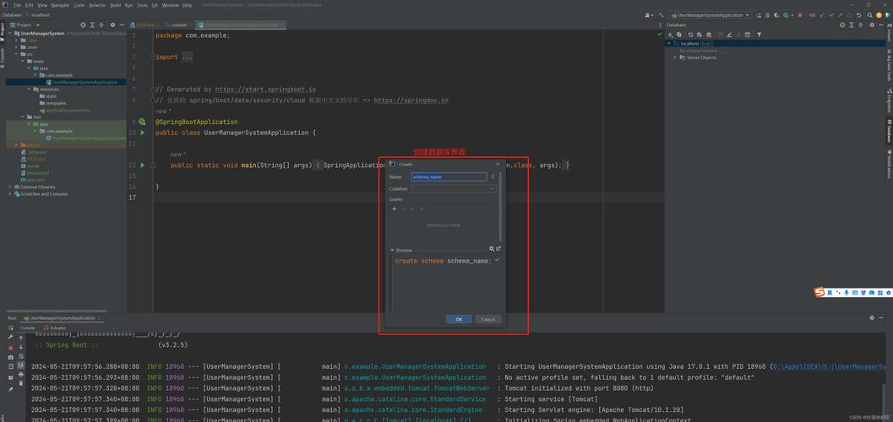Open the Project panel gear settings
The height and width of the screenshot is (422, 893).
[112, 25]
